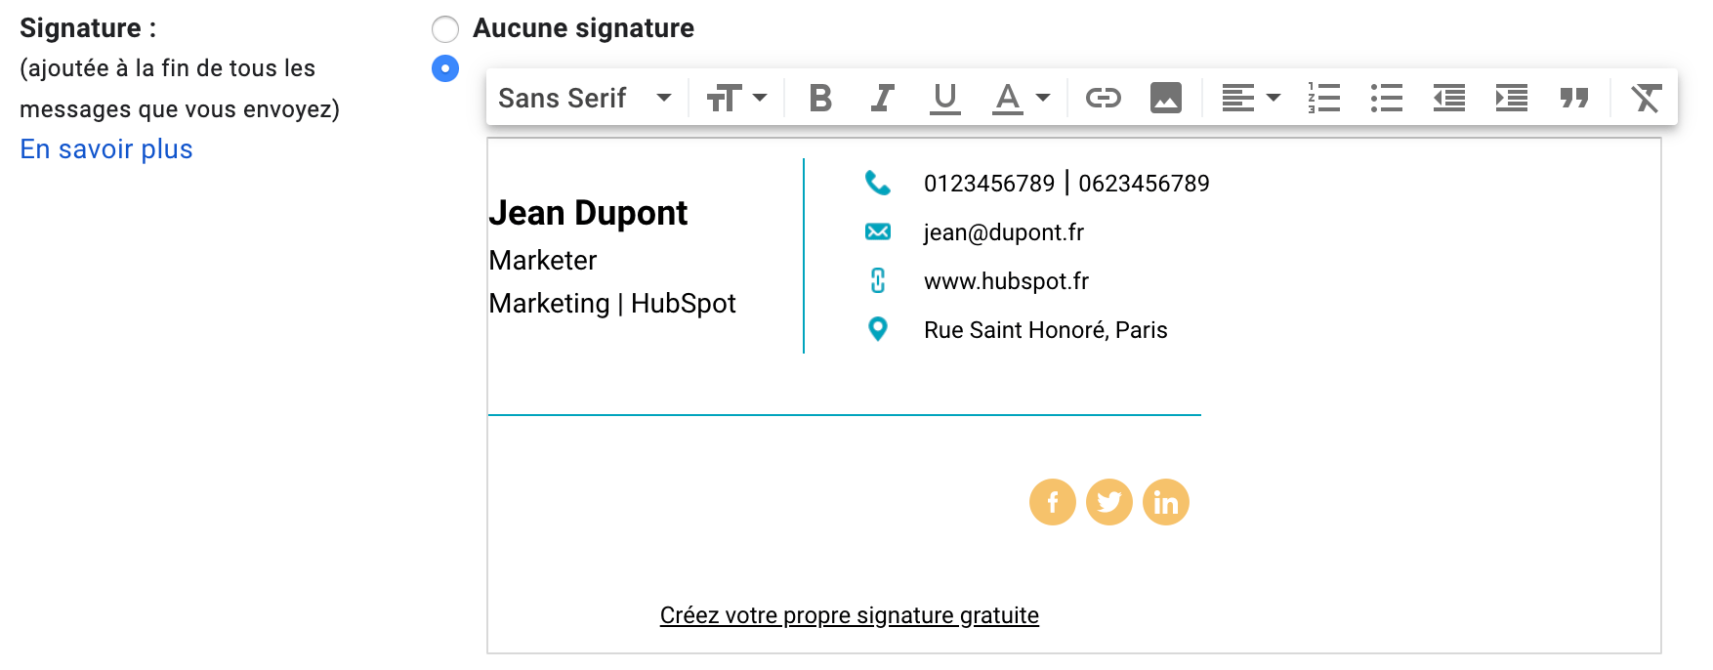Insert an image via the image icon

[1166, 98]
